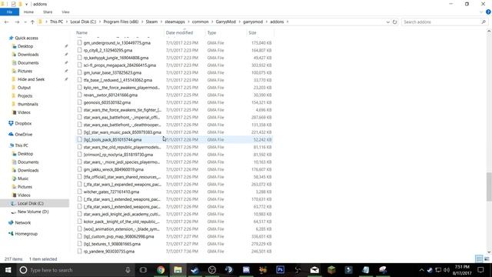Navigate to GarrysMod in address bar
This screenshot has height=277, width=492.
pos(225,22)
